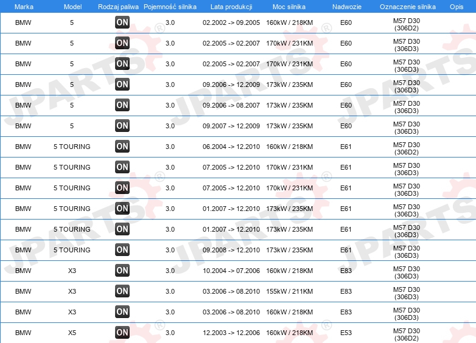Viewport: 476px width, 343px height.
Task: Click the ON fuel icon in the 155kW / 211KM row
Action: click(122, 291)
